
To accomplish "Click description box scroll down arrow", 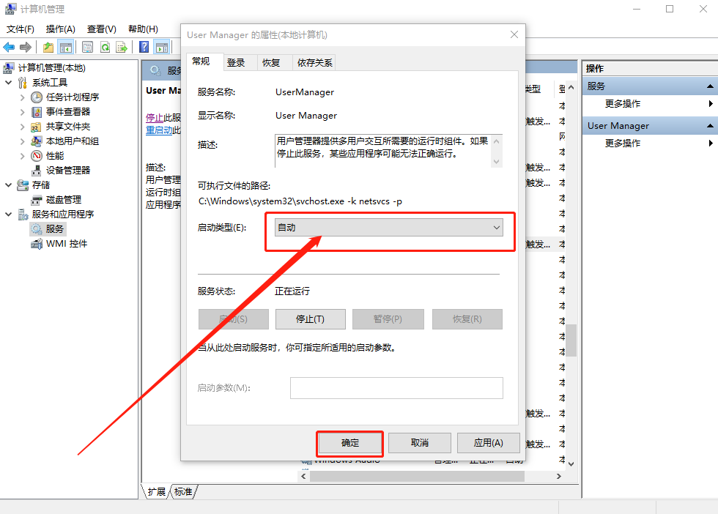I will coord(497,162).
